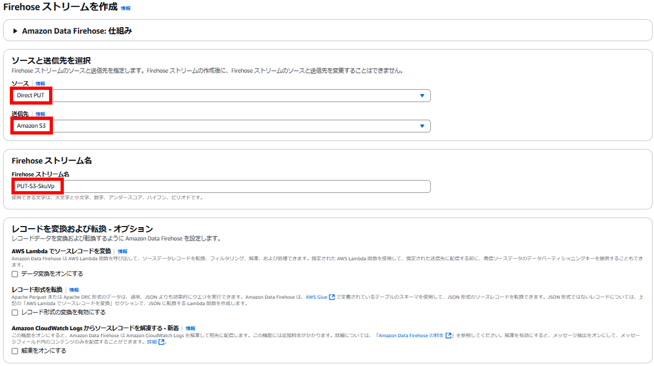Click the blue arrow in the ソース field
Image resolution: width=654 pixels, height=366 pixels.
(422, 96)
